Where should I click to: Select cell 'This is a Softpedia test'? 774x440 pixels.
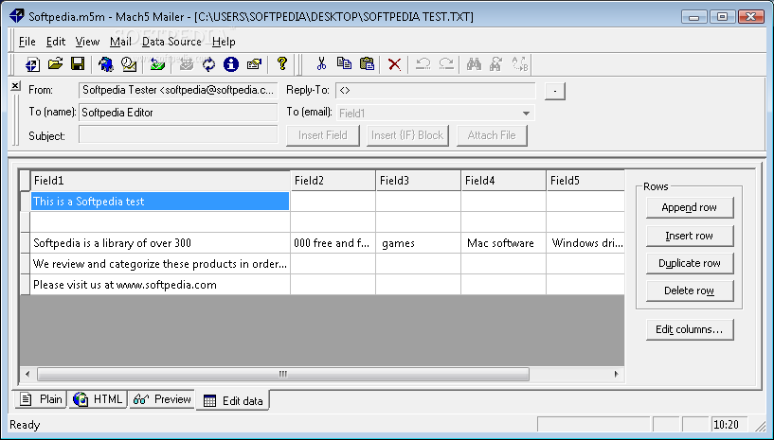160,202
